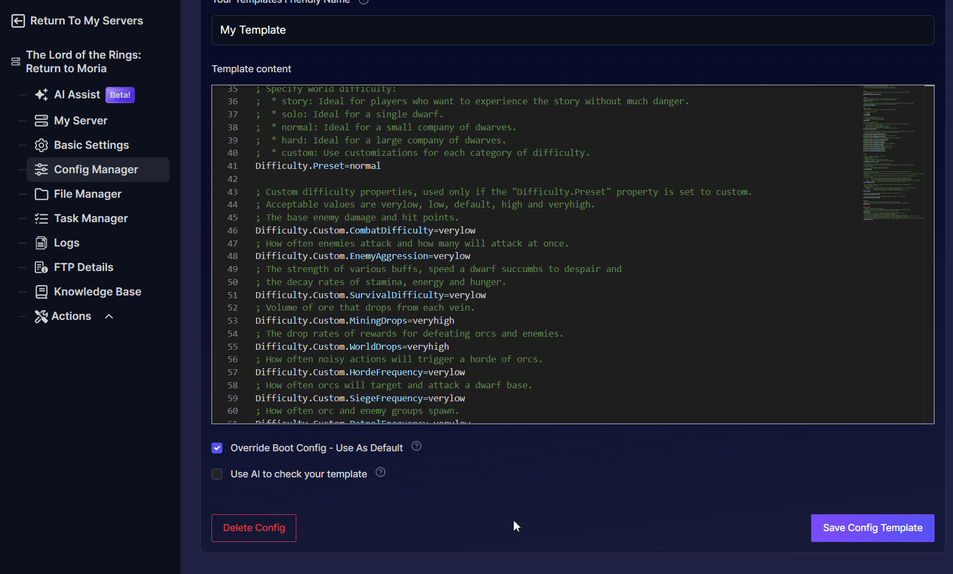Click the File Manager folder icon
This screenshot has width=953, height=574.
click(x=41, y=194)
